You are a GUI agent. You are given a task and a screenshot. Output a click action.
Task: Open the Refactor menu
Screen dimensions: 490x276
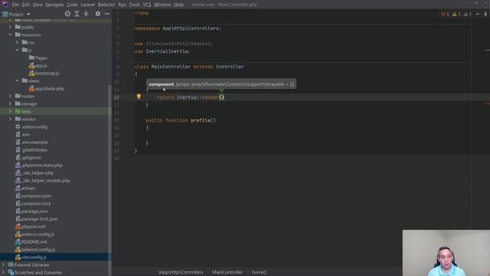[106, 5]
